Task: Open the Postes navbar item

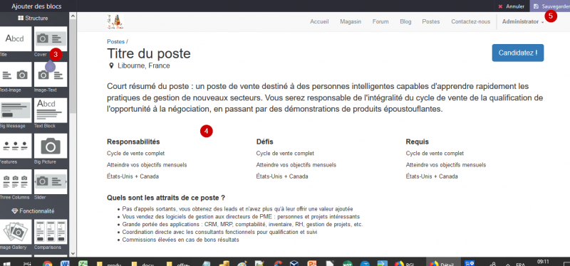Action: (x=431, y=22)
